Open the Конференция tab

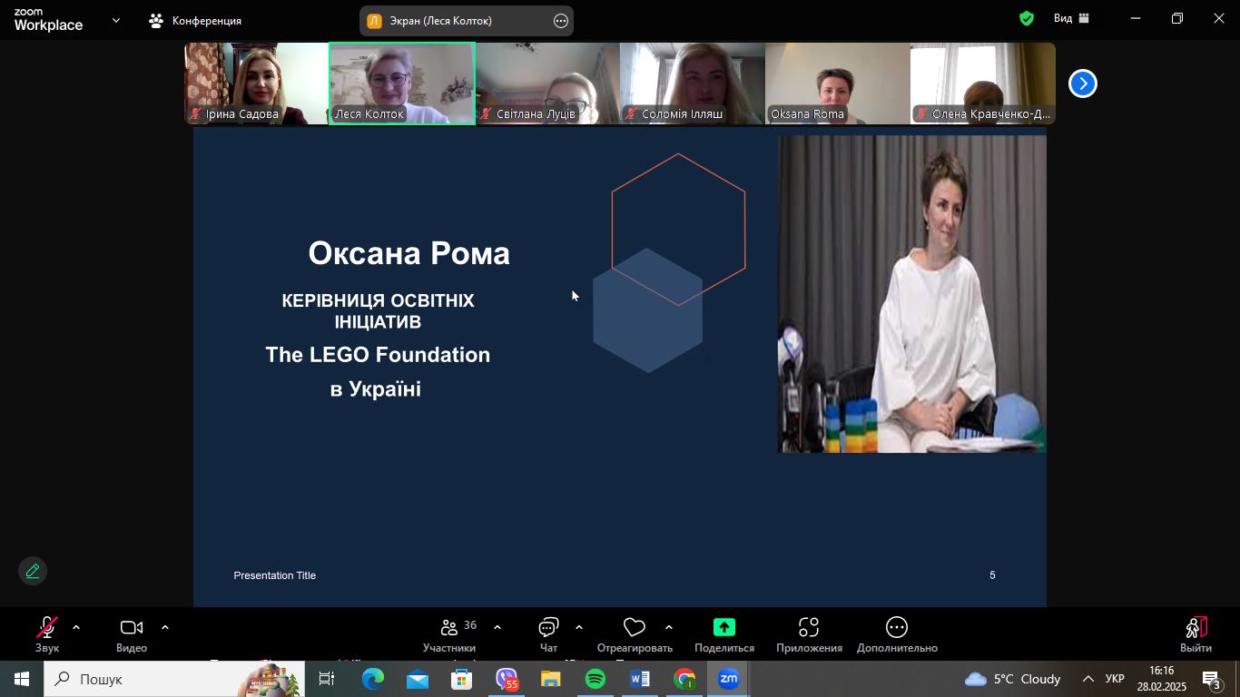tap(196, 20)
